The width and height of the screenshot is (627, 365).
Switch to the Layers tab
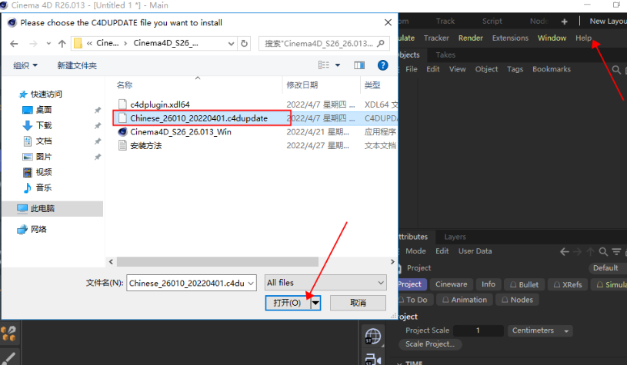(x=455, y=237)
